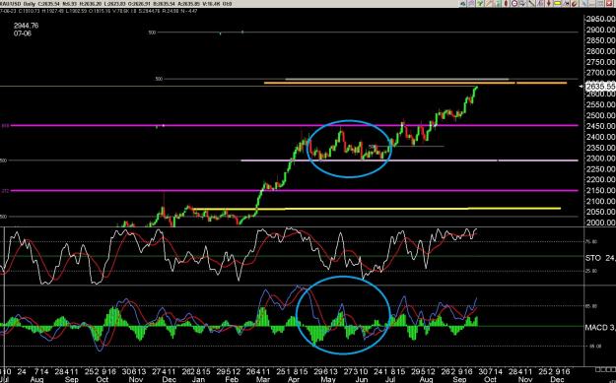Click the 2944.76 readout in chart corner
Viewport: 616px width, 383px height.
tap(26, 26)
